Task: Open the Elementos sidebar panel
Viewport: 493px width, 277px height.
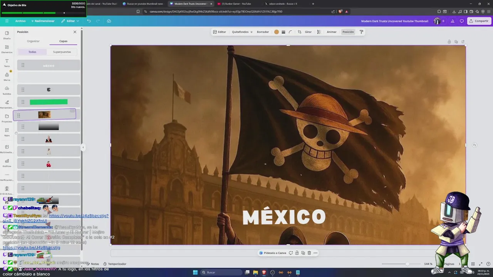Action: [7, 49]
